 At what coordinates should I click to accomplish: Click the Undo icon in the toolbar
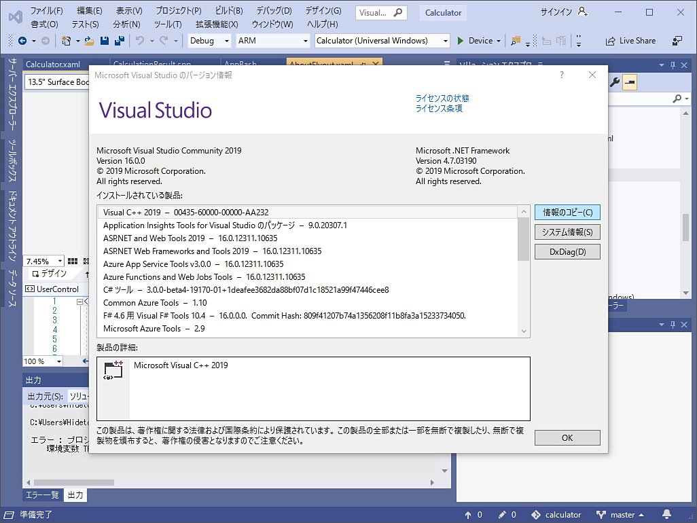[x=139, y=41]
